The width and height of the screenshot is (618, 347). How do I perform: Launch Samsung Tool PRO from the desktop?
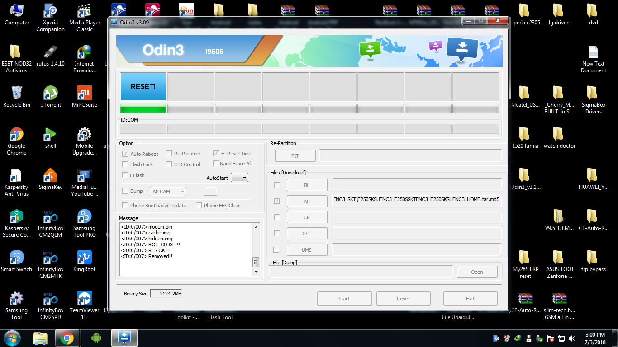pyautogui.click(x=85, y=223)
